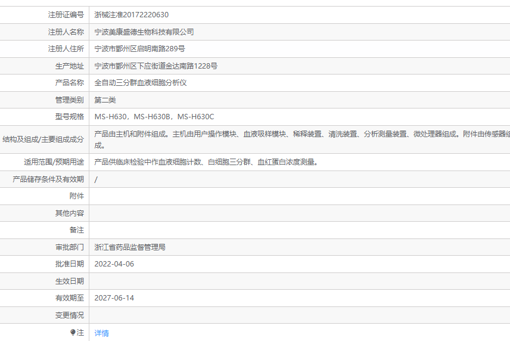Click the 审批部门 label
The width and height of the screenshot is (510, 341).
tap(70, 247)
